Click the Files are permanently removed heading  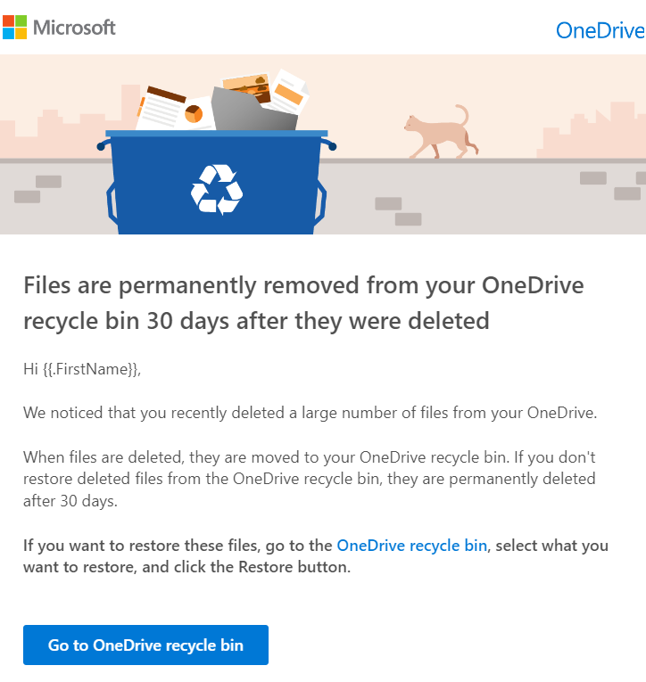[x=303, y=303]
